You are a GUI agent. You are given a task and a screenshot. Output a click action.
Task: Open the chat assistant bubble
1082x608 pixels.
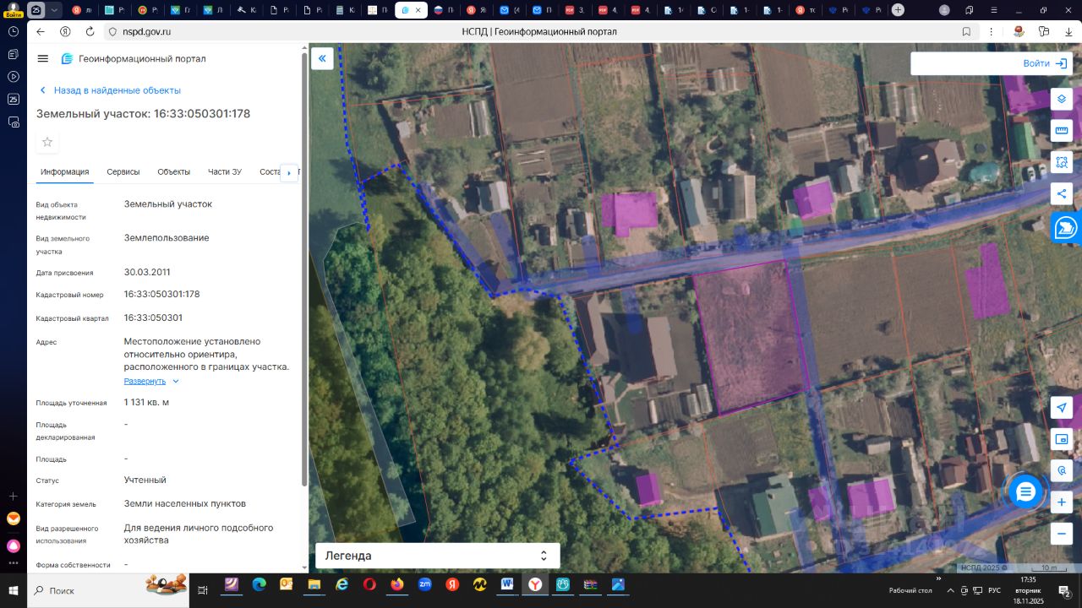tap(1025, 492)
